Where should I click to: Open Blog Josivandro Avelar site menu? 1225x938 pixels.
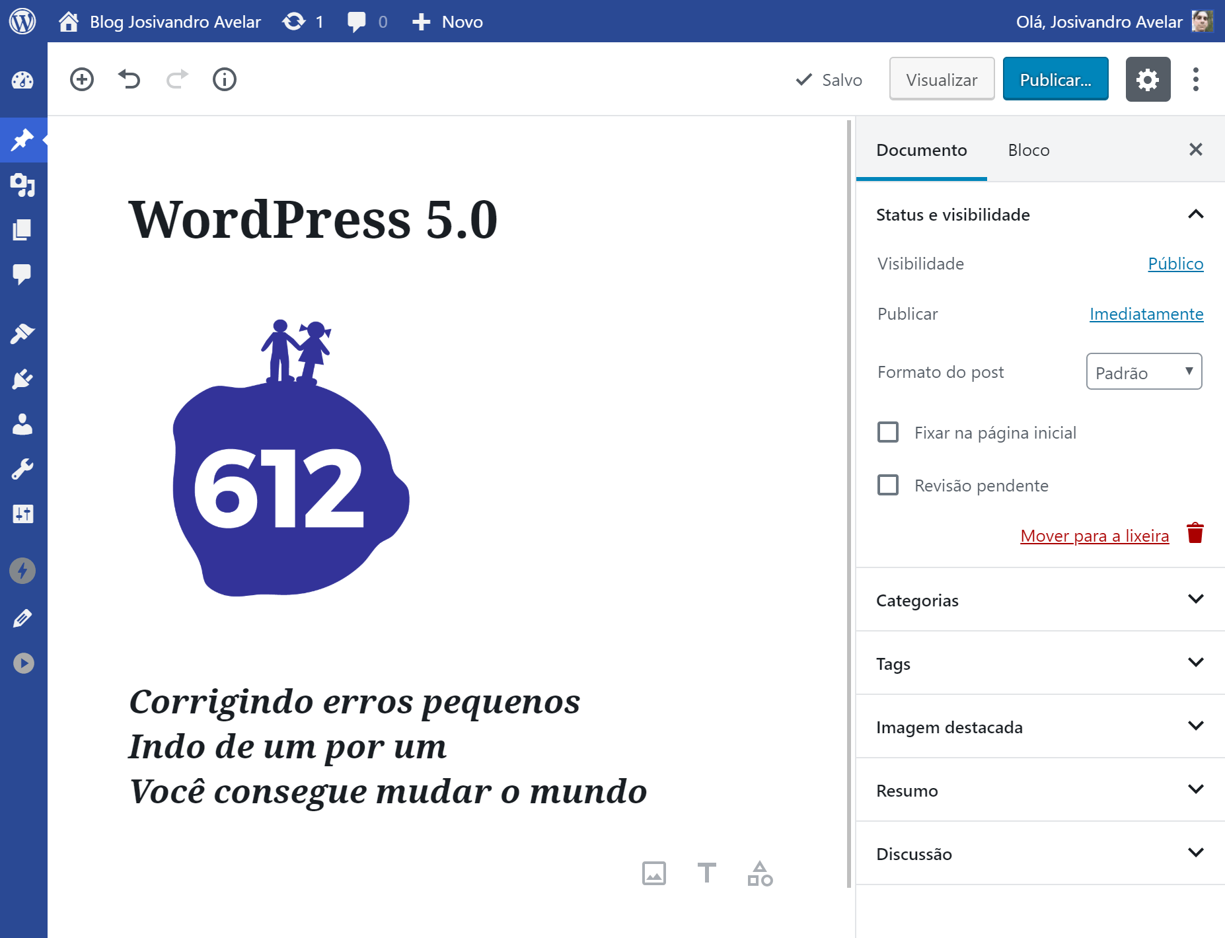coord(159,22)
